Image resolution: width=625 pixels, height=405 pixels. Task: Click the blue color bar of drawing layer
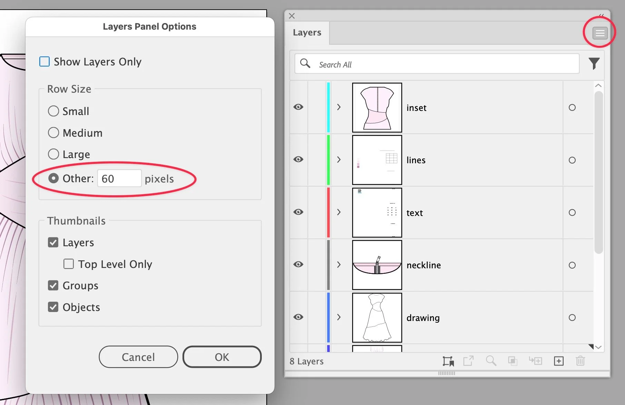pos(328,317)
